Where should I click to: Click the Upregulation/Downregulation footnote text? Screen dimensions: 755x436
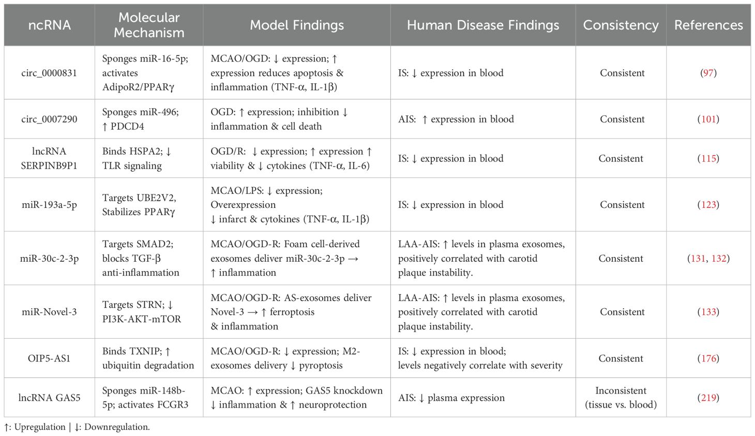coord(77,427)
